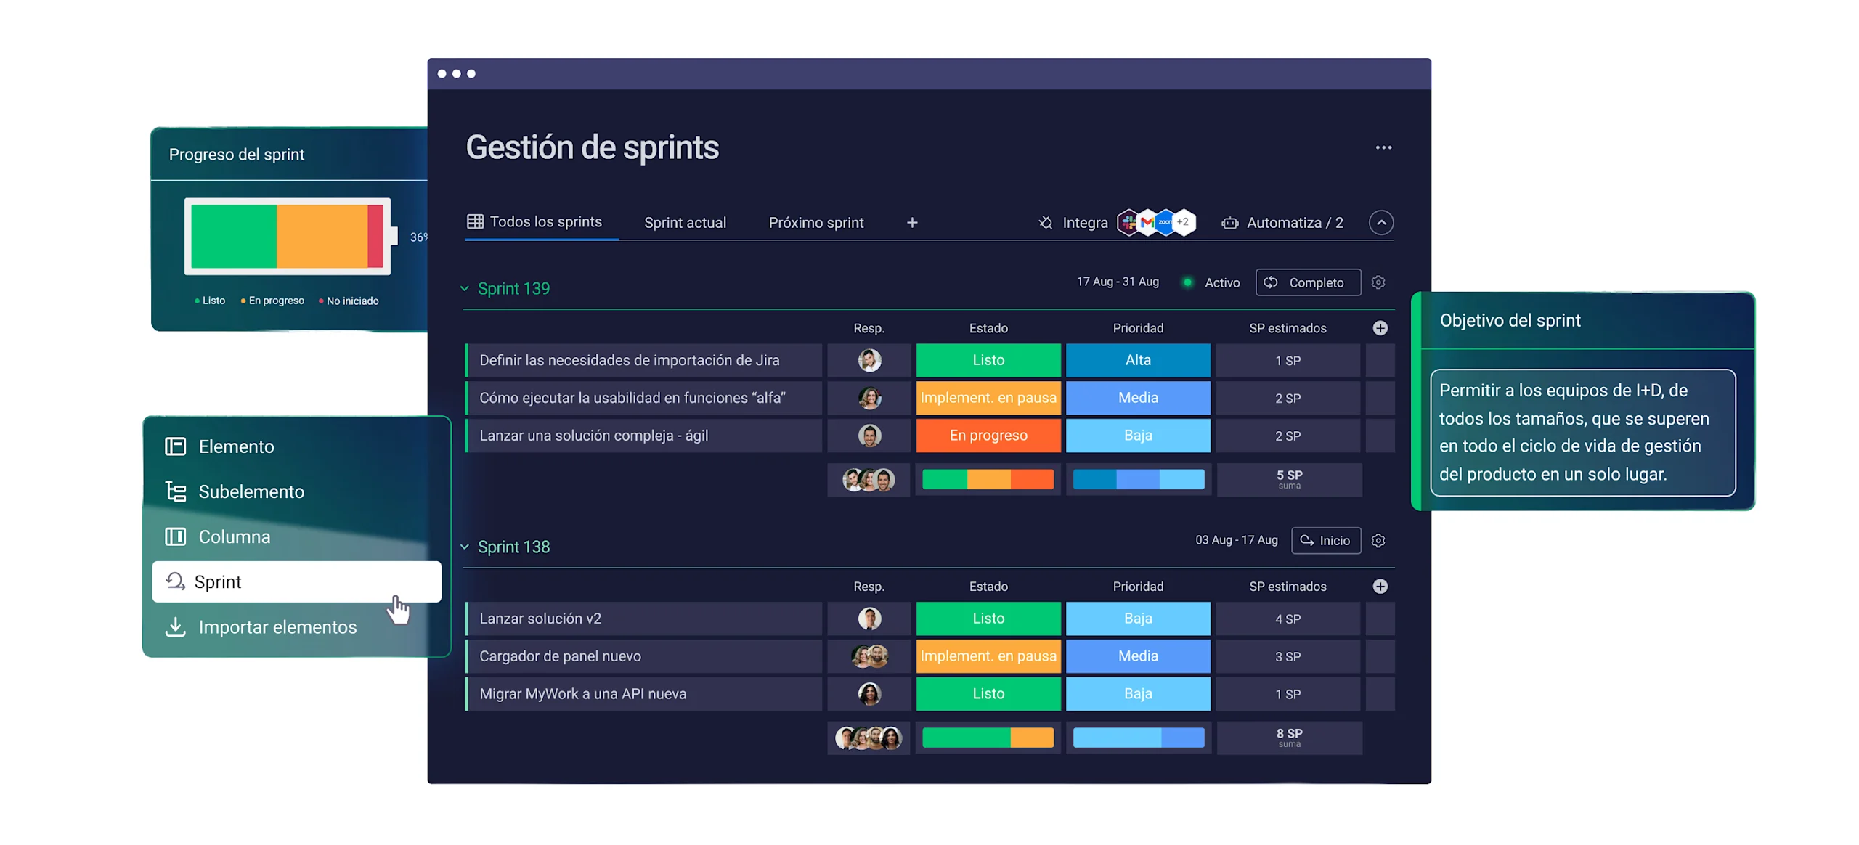
Task: Open avatar of Cómo ejecutar la usabilidad row
Action: point(869,398)
